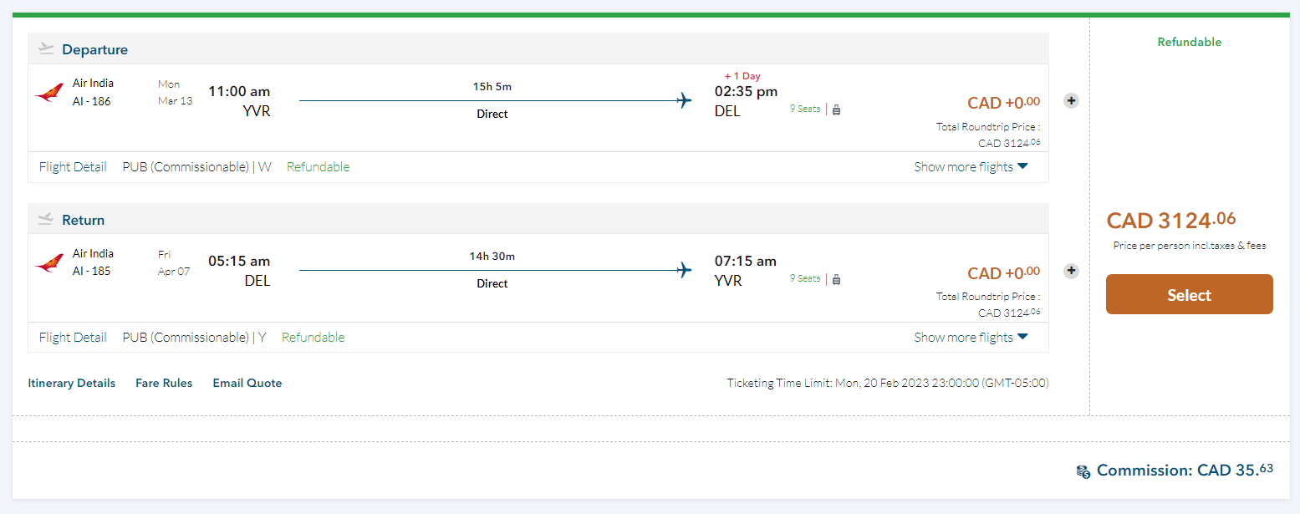The image size is (1300, 514).
Task: Click the baggage icon on return flight
Action: (836, 279)
